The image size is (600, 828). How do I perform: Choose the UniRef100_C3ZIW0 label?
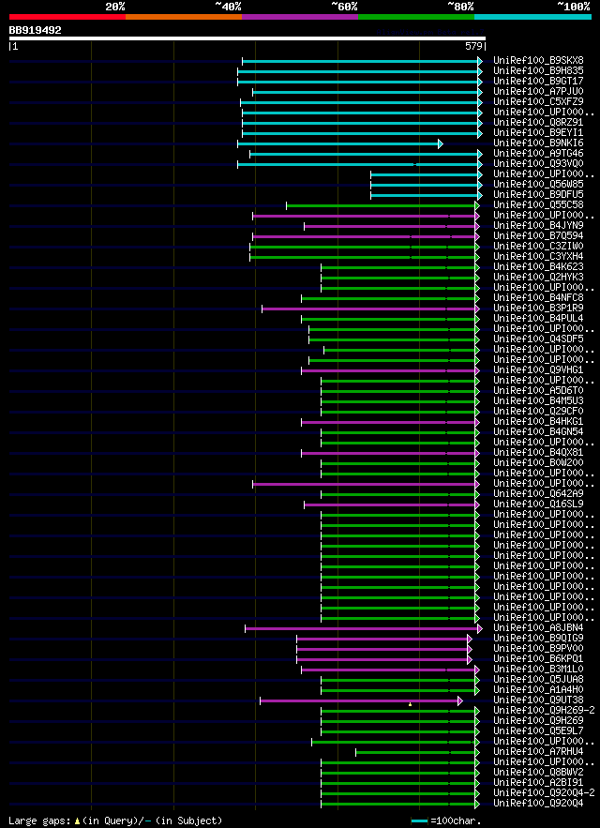point(538,246)
